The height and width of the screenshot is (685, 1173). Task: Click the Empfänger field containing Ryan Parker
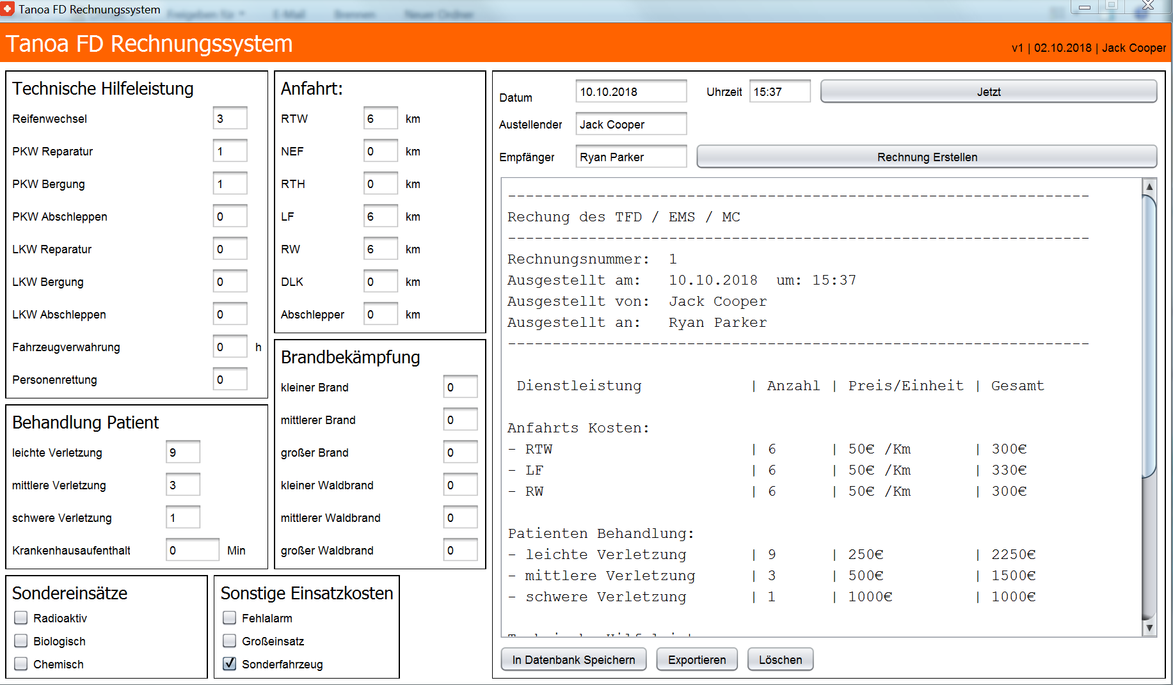coord(630,157)
